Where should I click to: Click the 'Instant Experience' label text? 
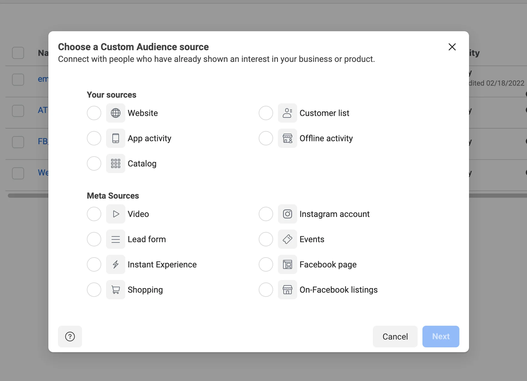pos(162,265)
